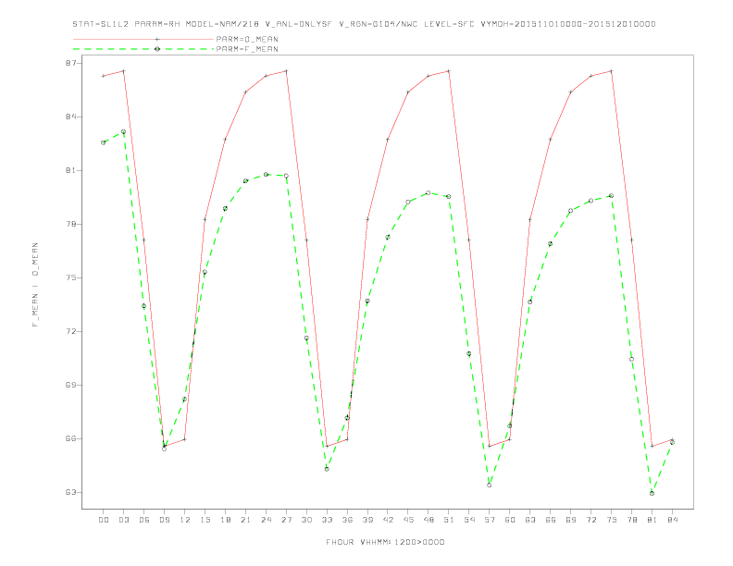This screenshot has height=566, width=733.
Task: Click the 42 forecast hour x-axis label
Action: [x=388, y=520]
